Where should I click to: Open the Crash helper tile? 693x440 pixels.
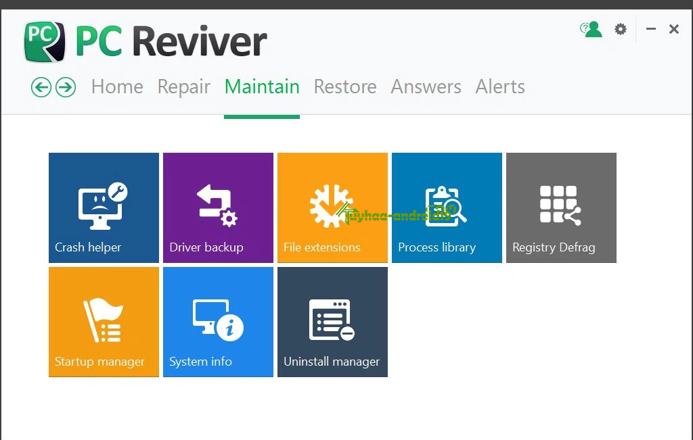point(104,207)
